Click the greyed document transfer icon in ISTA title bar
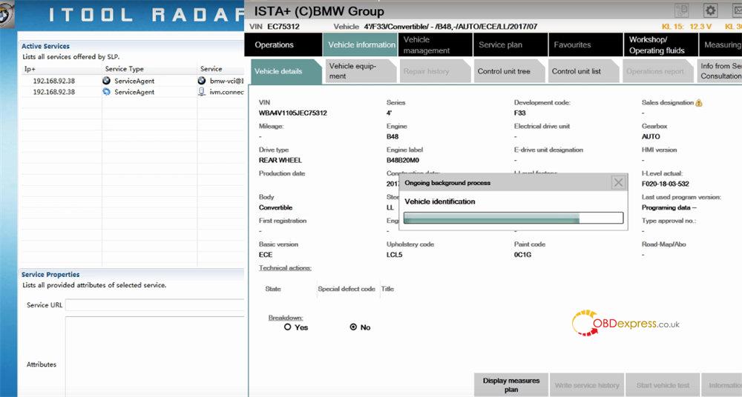Screen dimensions: 742x397 pyautogui.click(x=681, y=10)
